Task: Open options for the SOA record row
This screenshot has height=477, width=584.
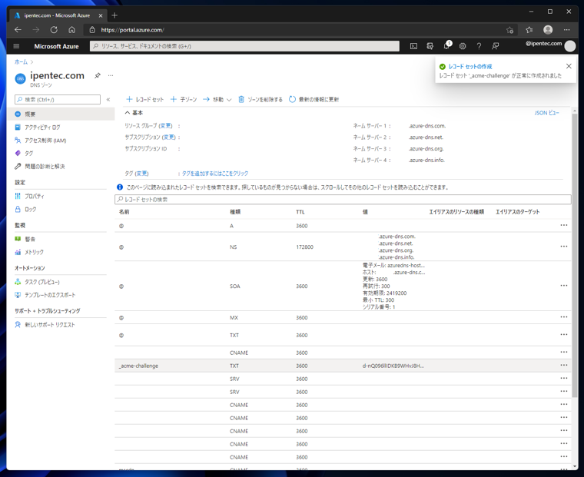Action: click(563, 285)
